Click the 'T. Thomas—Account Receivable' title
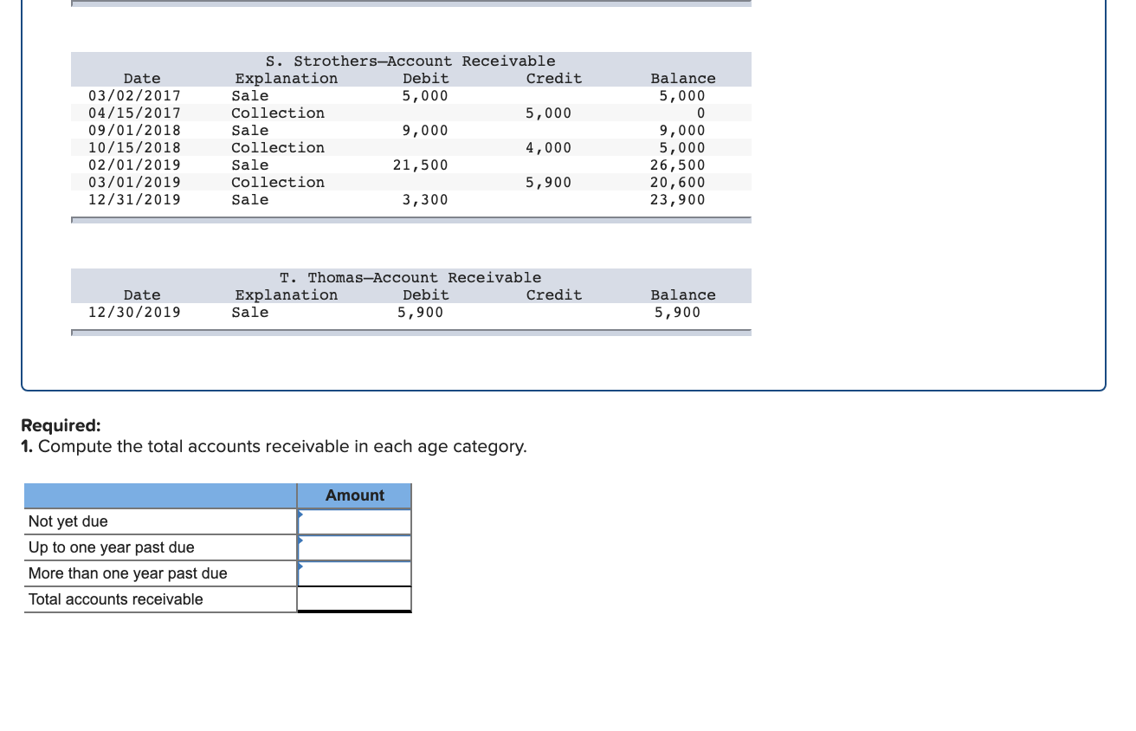This screenshot has width=1136, height=731. click(x=410, y=278)
